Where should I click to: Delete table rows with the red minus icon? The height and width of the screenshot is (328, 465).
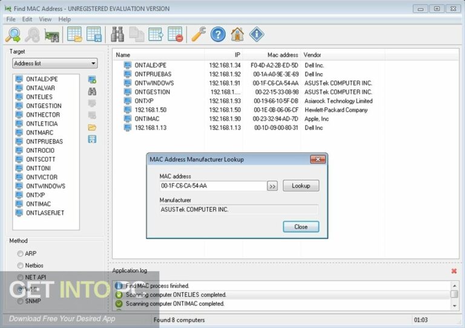[x=175, y=34]
